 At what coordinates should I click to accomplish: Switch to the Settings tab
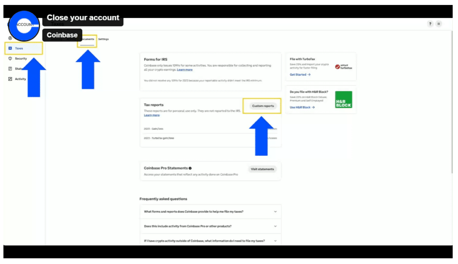pos(103,39)
